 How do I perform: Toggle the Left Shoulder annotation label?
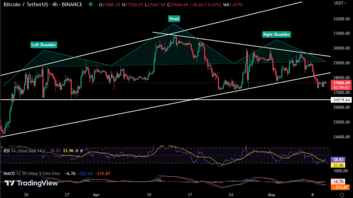tap(44, 45)
